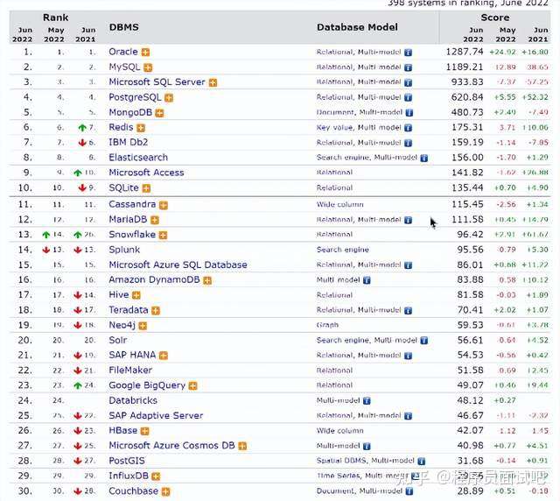Click the plus icon beside Couchbase

pos(165,491)
